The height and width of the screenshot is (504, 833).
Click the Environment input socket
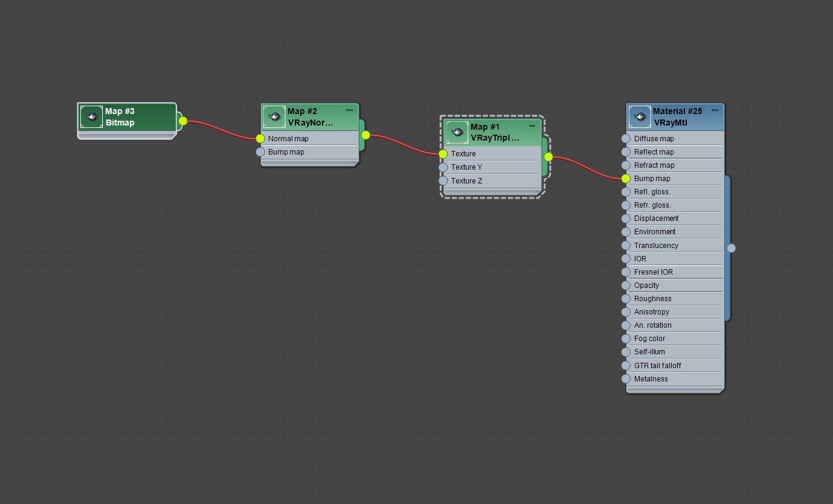(626, 232)
